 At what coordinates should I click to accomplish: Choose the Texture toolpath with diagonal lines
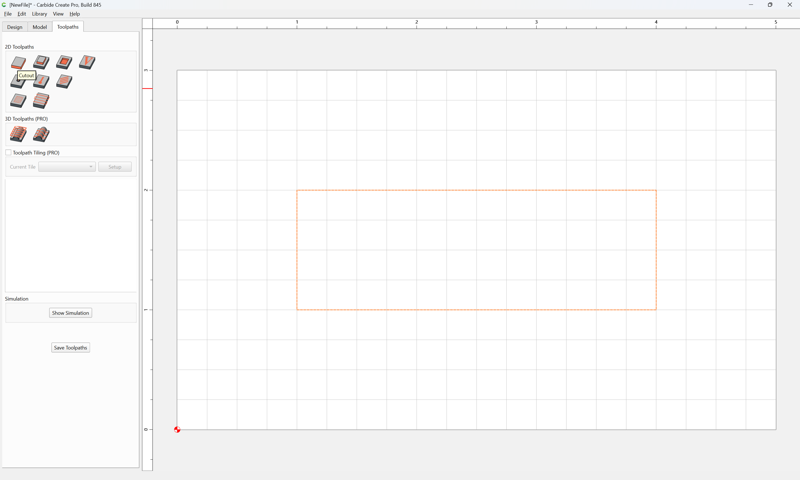(64, 81)
